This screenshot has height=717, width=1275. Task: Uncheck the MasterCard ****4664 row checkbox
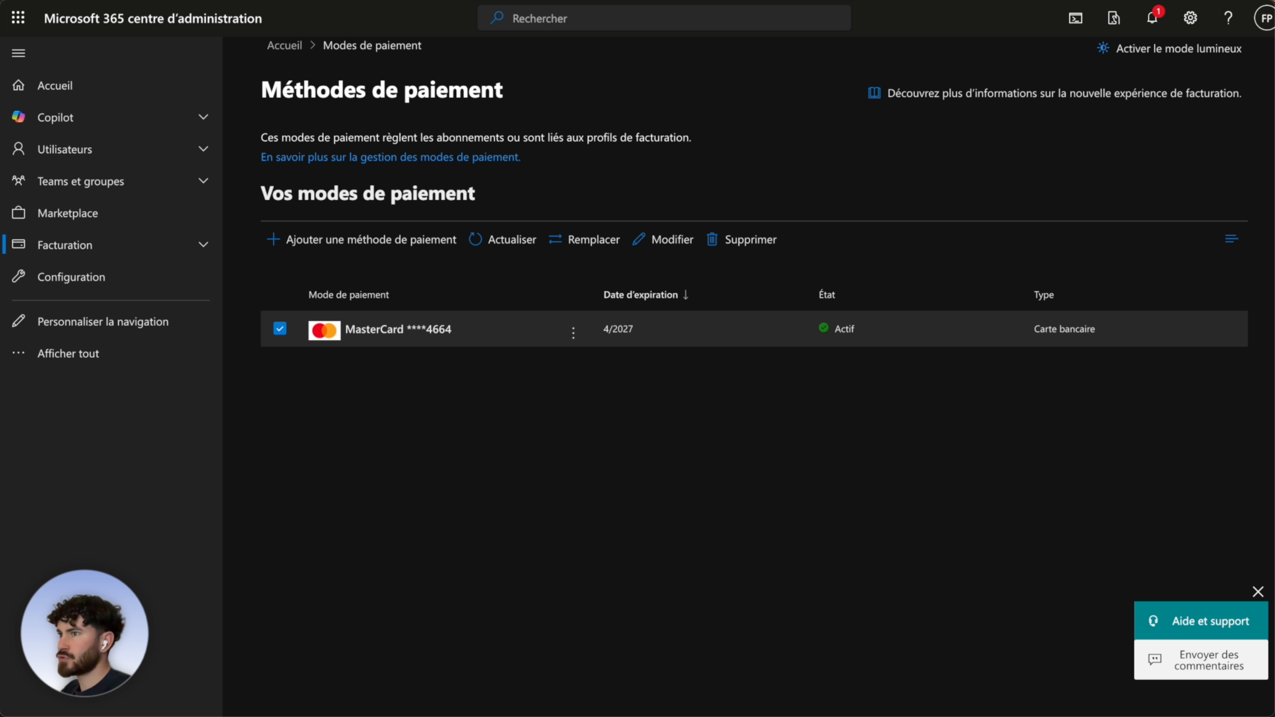(x=280, y=328)
